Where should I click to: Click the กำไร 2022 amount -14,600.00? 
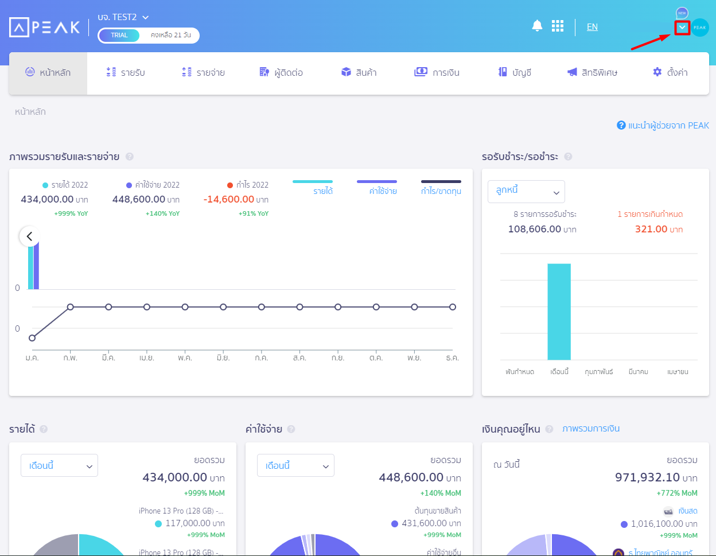pos(229,199)
